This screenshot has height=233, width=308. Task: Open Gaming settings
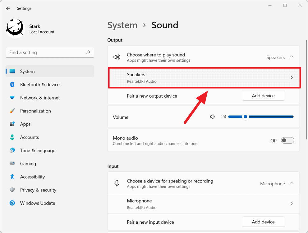(28, 164)
